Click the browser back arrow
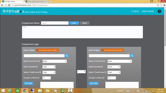 pos(2,5)
